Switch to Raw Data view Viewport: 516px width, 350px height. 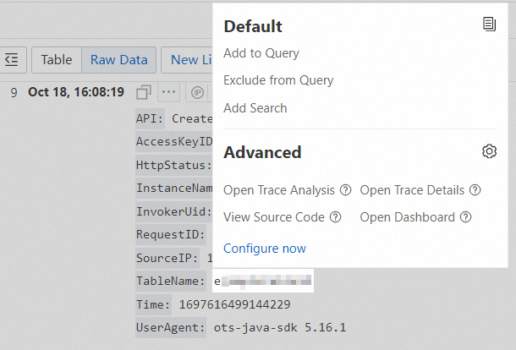coord(118,60)
